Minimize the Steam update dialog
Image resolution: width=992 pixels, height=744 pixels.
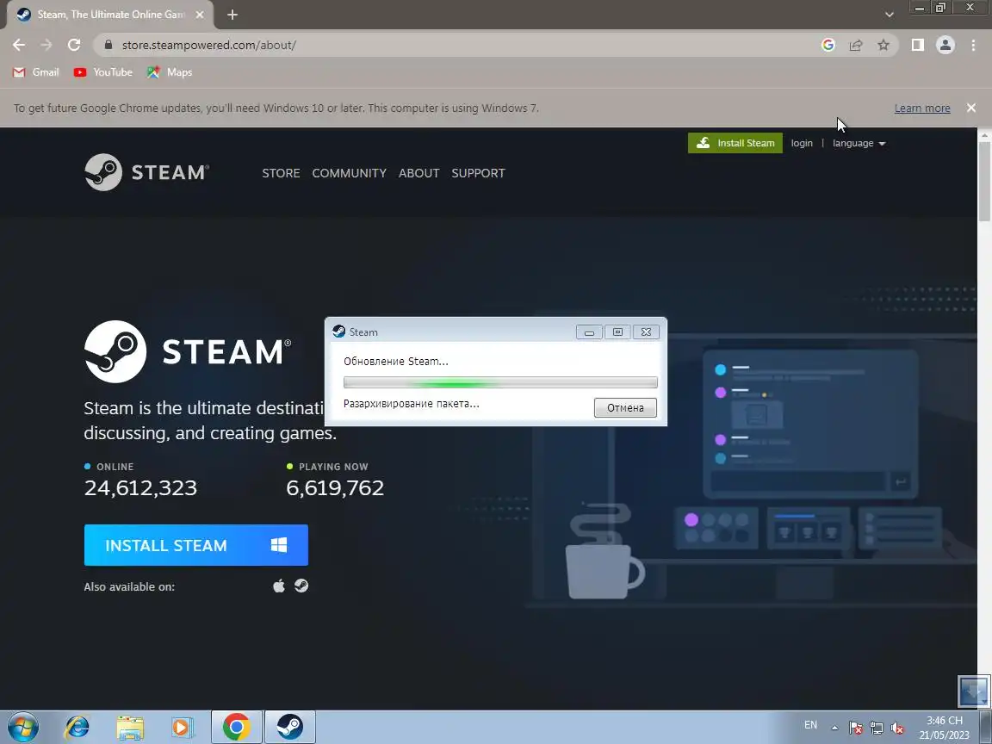coord(589,332)
